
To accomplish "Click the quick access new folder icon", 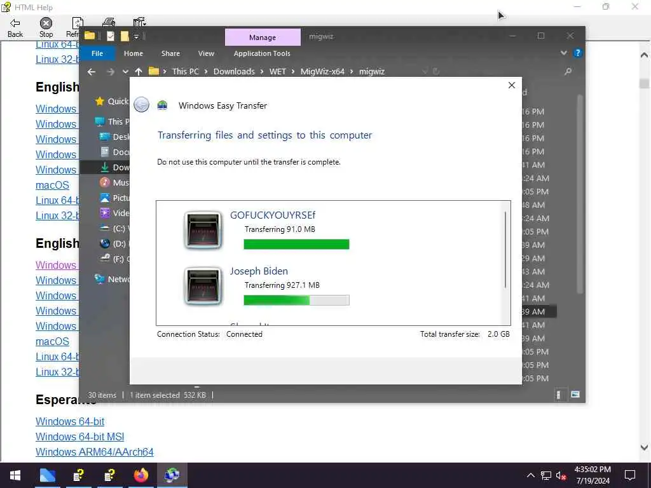I will click(125, 36).
